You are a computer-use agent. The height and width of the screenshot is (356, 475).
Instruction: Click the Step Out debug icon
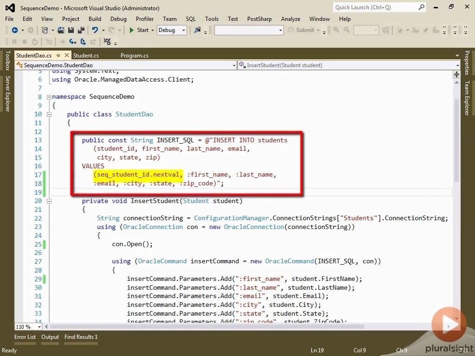(93, 41)
